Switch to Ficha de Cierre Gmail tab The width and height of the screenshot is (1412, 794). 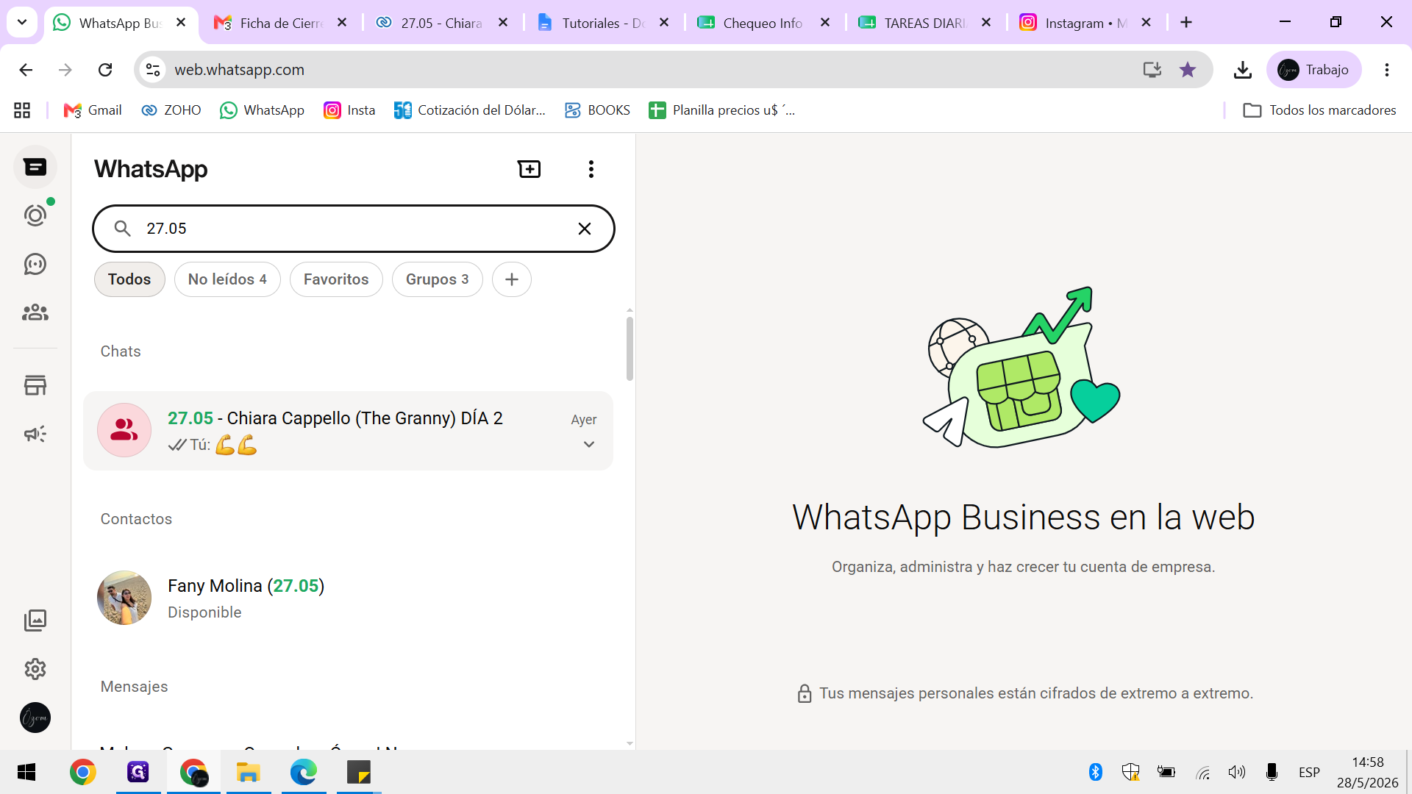(x=280, y=23)
